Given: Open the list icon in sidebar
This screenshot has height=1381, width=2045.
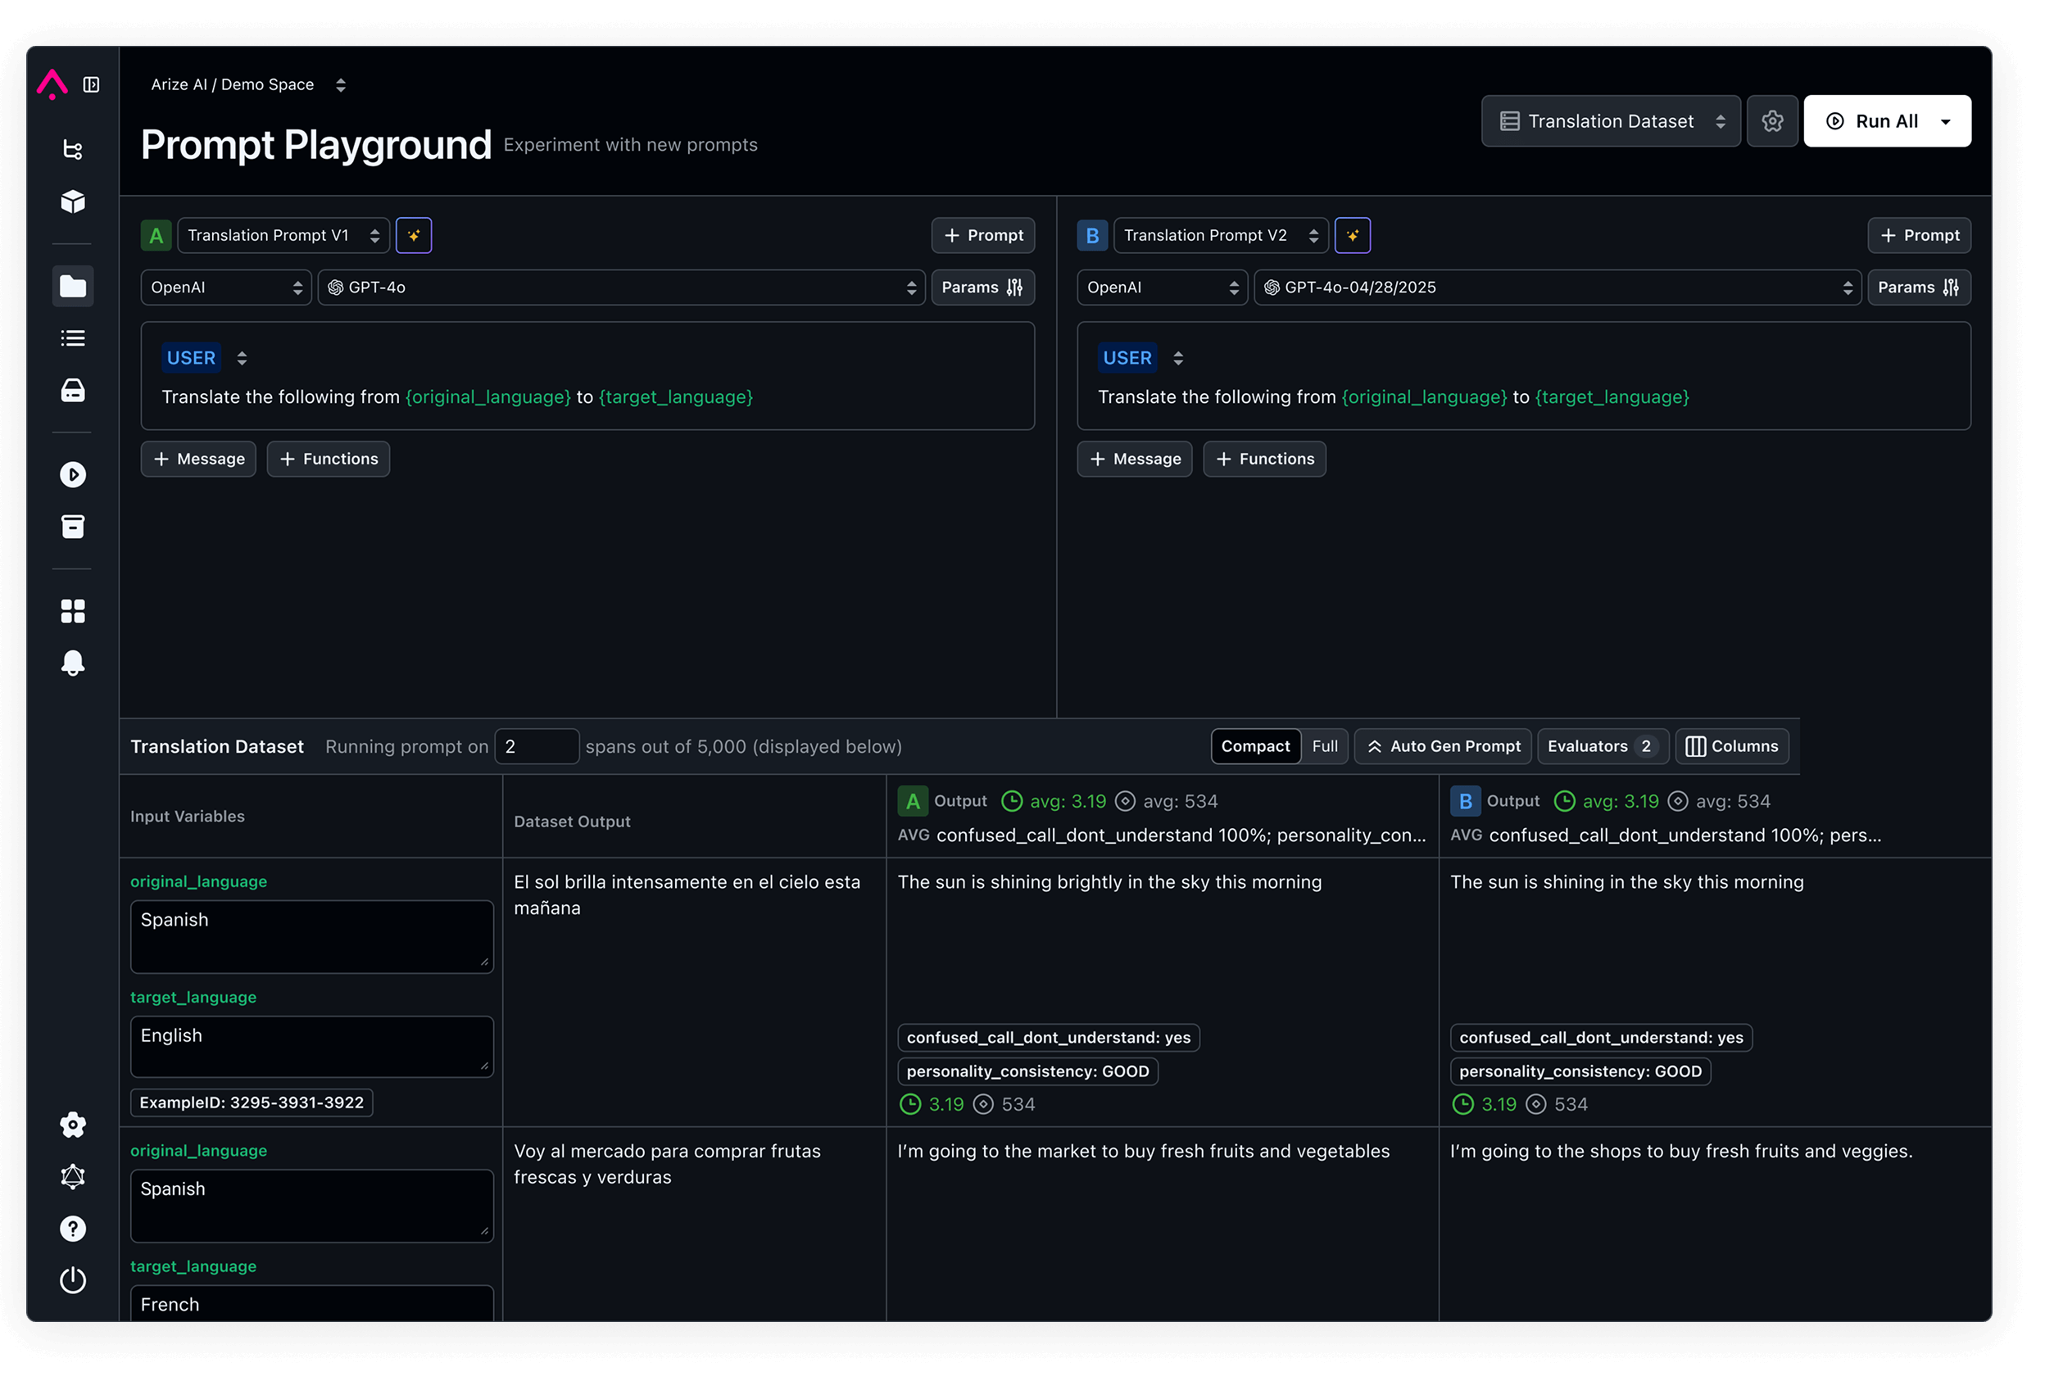Looking at the screenshot, I should point(73,337).
